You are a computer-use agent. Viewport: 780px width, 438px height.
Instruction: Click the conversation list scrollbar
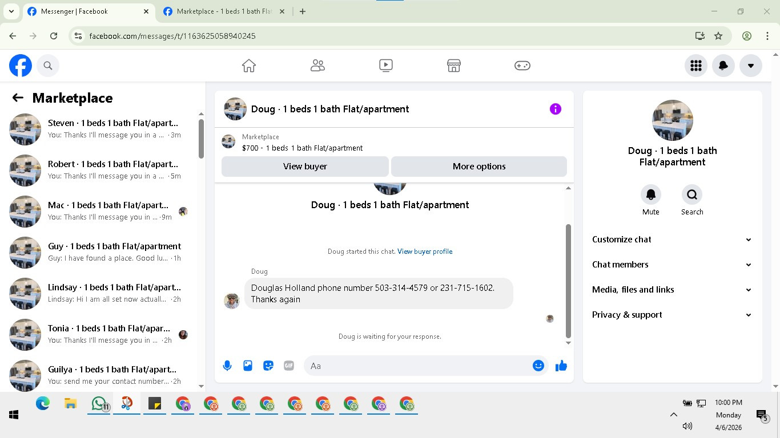tap(201, 139)
